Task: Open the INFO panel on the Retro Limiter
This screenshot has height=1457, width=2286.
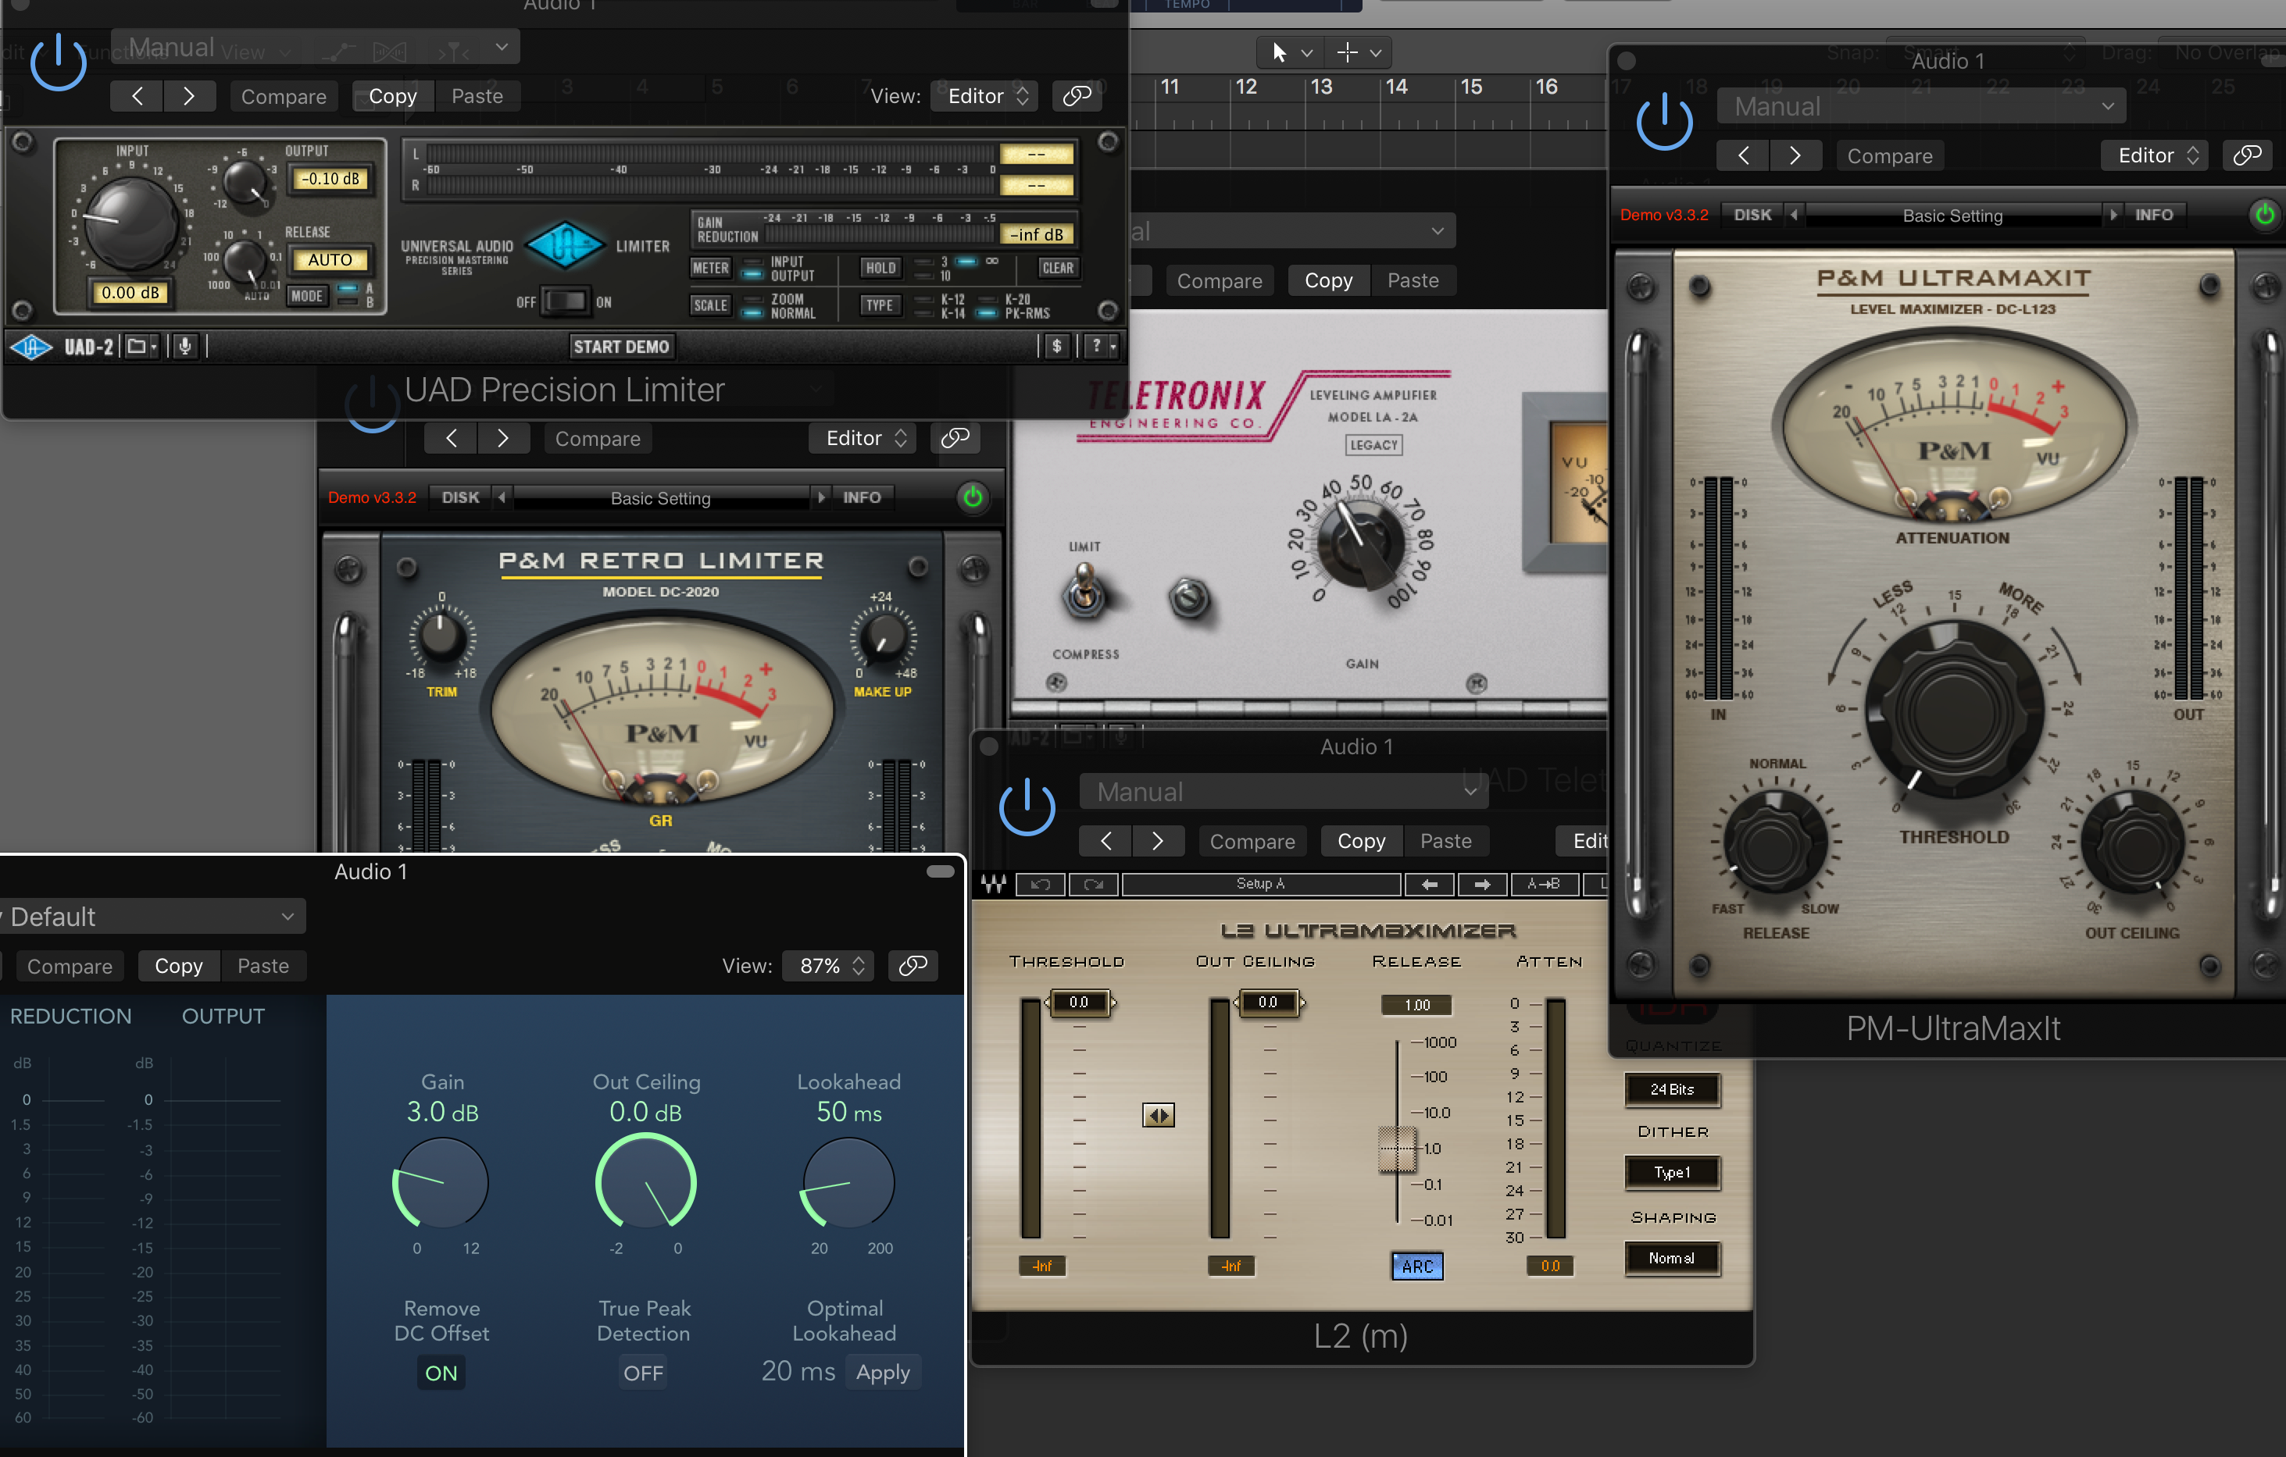Action: pos(861,497)
